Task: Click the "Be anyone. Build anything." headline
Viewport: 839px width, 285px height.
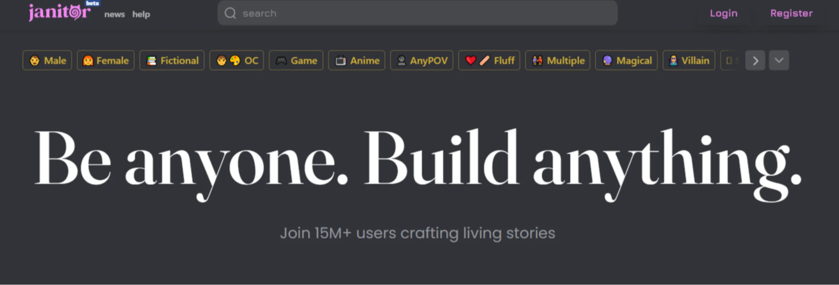Action: pyautogui.click(x=418, y=165)
